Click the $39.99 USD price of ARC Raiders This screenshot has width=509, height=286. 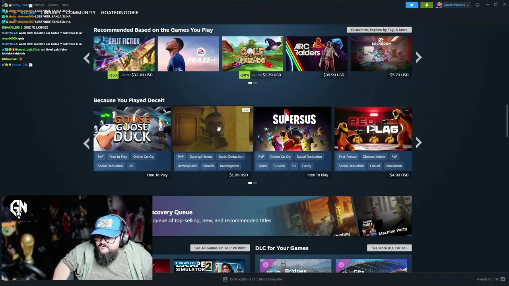tap(334, 75)
